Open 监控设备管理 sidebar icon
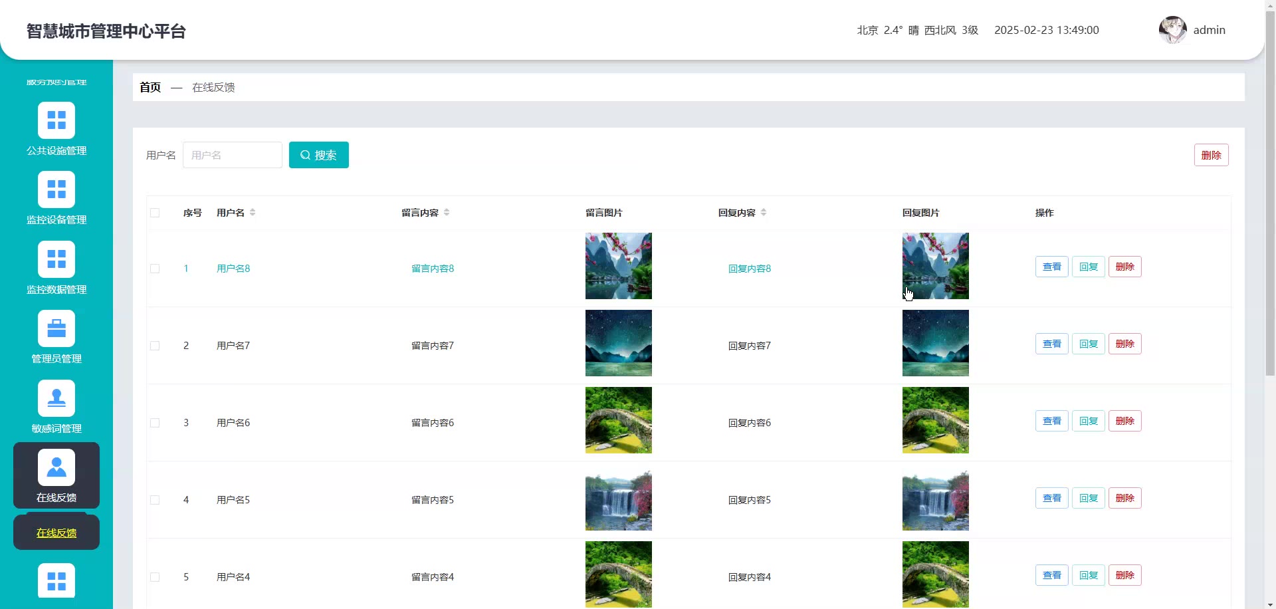This screenshot has width=1276, height=609. pos(56,189)
